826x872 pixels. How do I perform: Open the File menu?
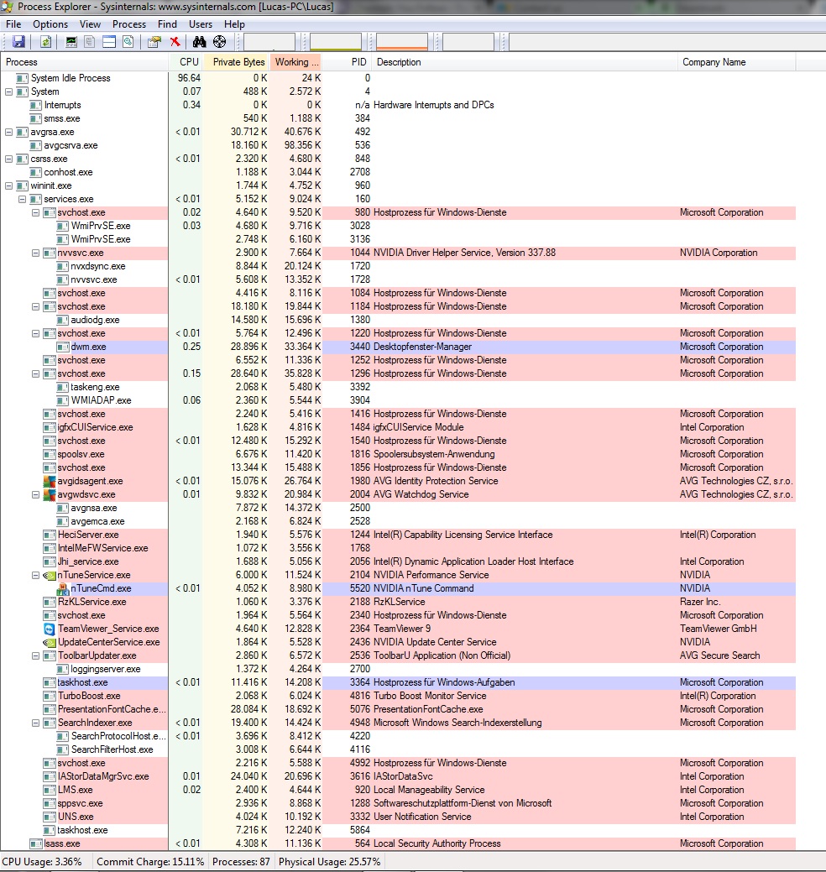click(13, 23)
